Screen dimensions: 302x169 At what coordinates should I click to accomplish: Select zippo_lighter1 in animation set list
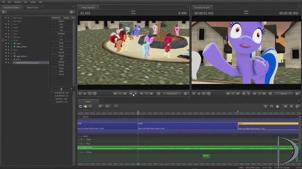22,56
